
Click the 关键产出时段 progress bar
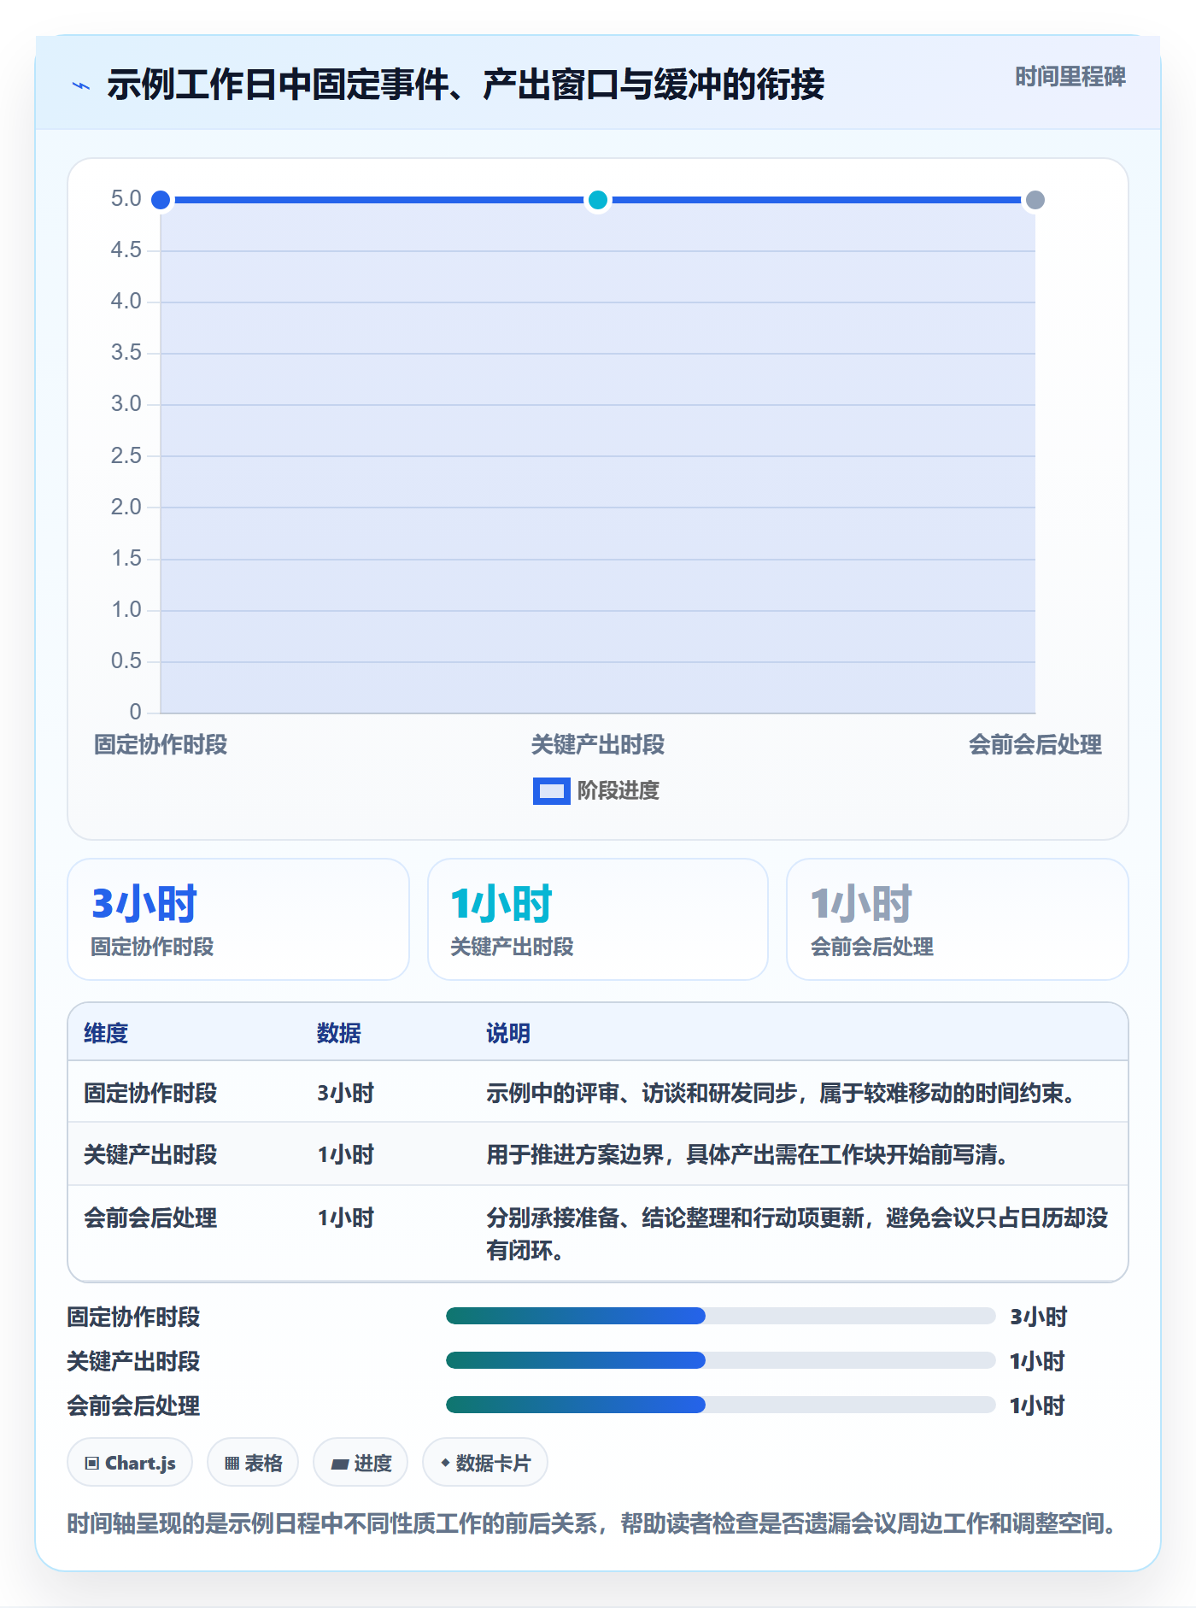720,1360
